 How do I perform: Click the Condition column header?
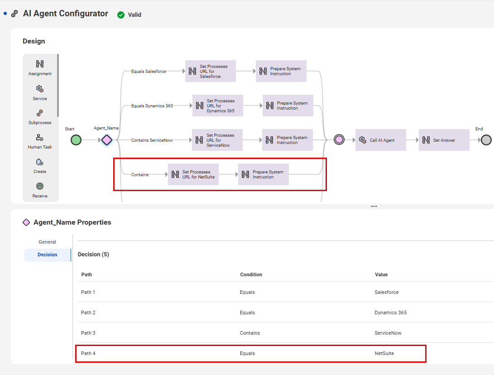pyautogui.click(x=251, y=274)
